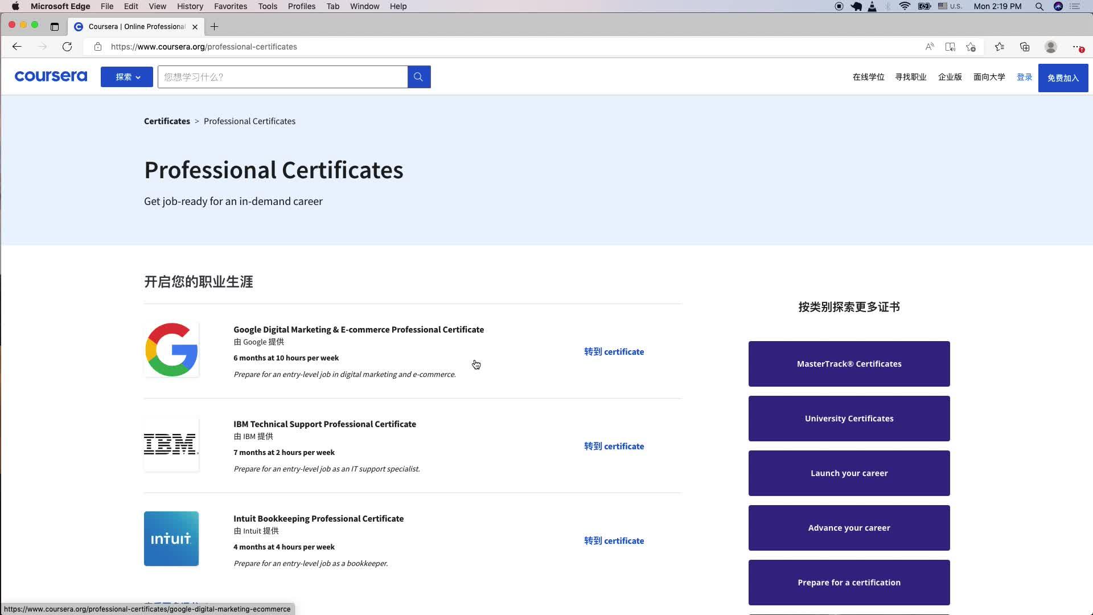Click the Certificates breadcrumb link
The height and width of the screenshot is (615, 1093).
167,121
